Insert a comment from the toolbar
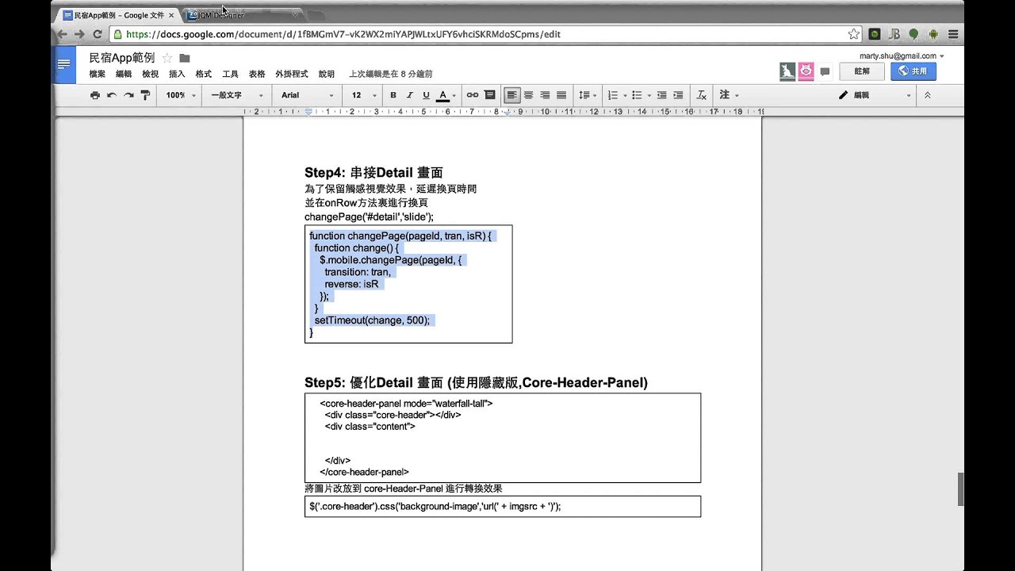Image resolution: width=1015 pixels, height=571 pixels. point(489,95)
